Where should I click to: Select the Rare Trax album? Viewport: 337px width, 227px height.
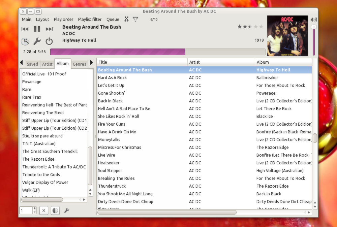(x=32, y=97)
